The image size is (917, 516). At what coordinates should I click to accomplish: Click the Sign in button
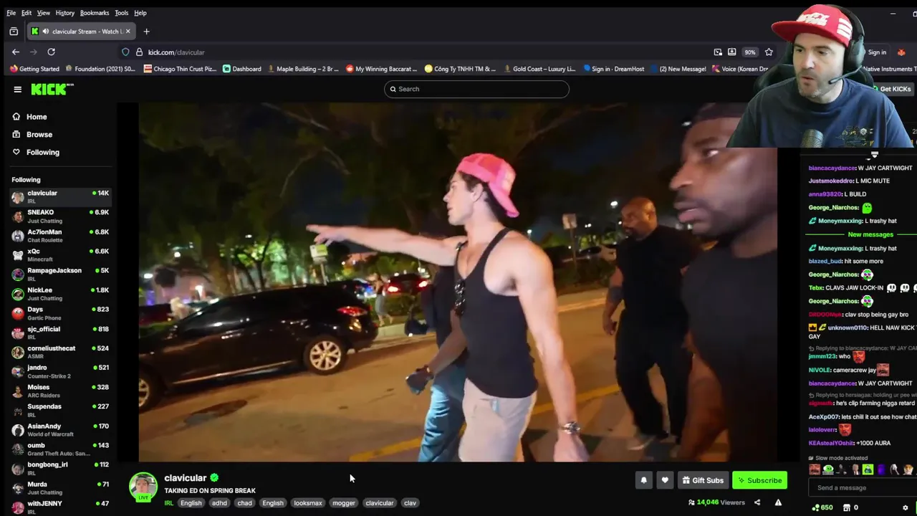[x=877, y=52]
